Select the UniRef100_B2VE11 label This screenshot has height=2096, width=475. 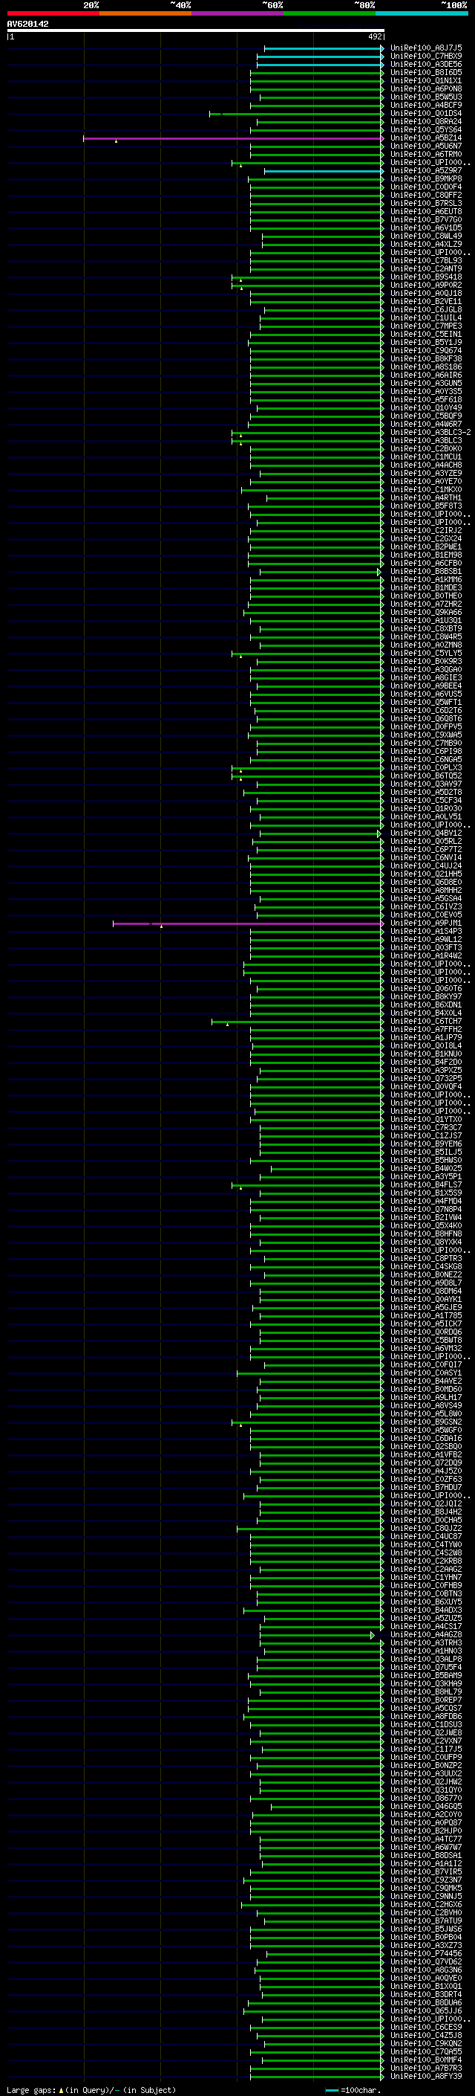point(426,301)
